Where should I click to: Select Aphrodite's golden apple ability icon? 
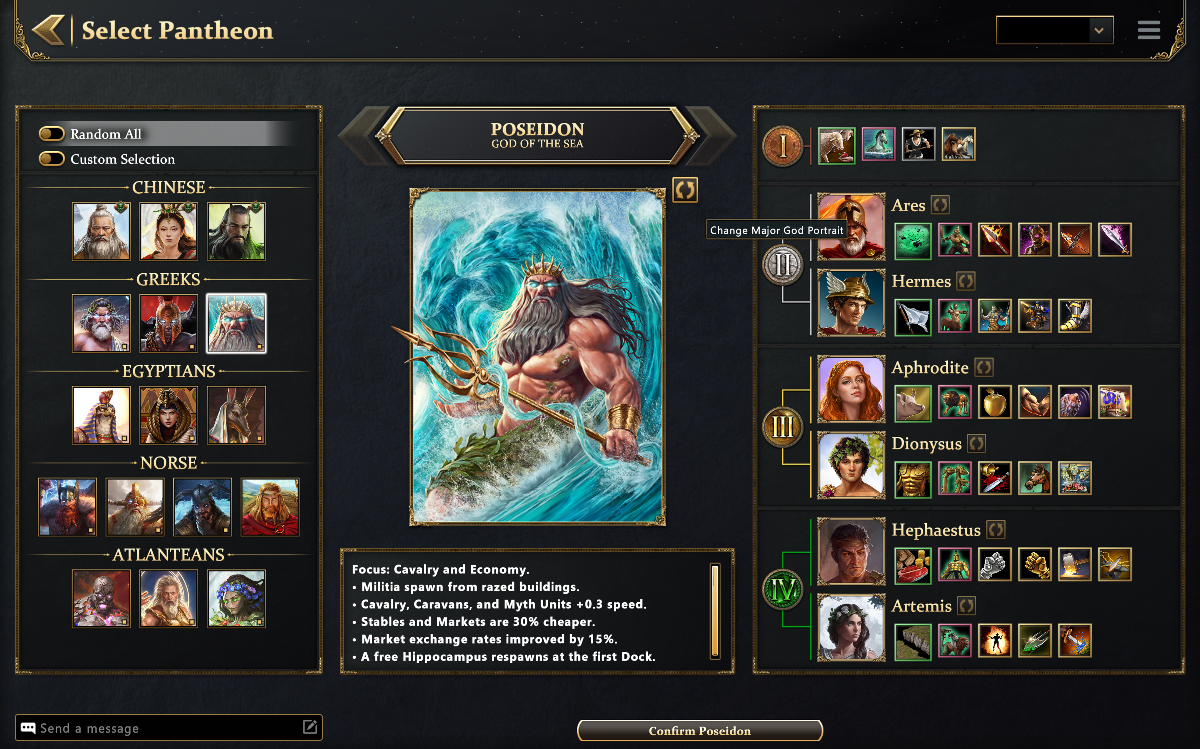tap(995, 402)
